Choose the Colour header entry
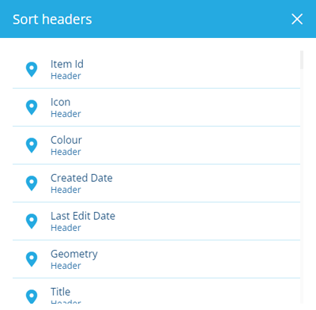316x310 pixels. 156,146
